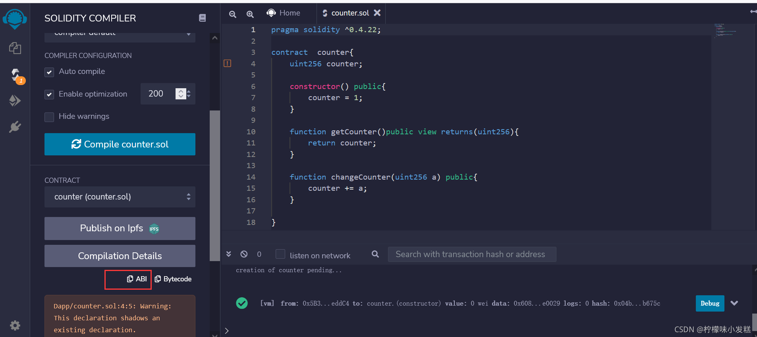Click the 'pragma solidity ^0.4.22;' line
The image size is (757, 337).
pos(326,30)
